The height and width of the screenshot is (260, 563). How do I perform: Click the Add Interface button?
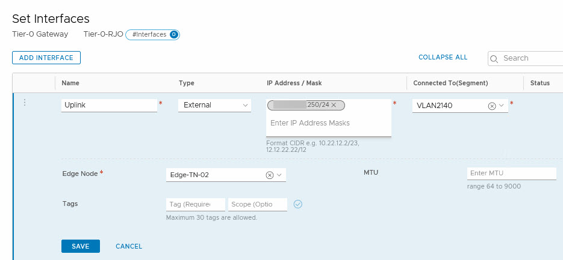[46, 58]
